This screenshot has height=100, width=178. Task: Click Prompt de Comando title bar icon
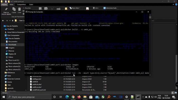click(x=27, y=12)
